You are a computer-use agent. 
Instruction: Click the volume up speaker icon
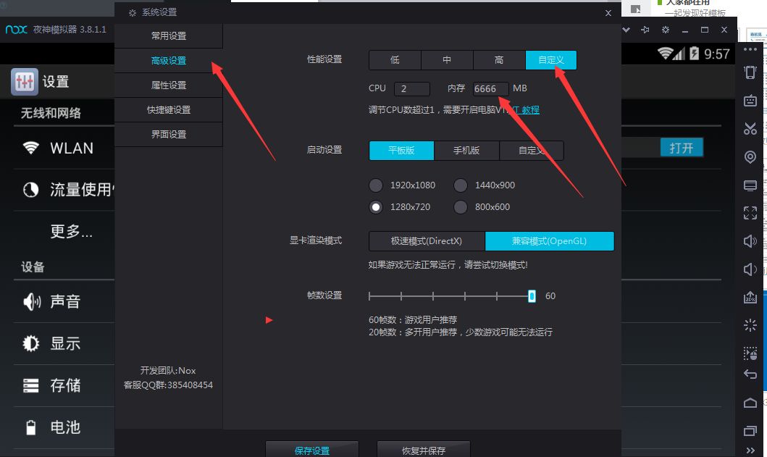point(750,240)
